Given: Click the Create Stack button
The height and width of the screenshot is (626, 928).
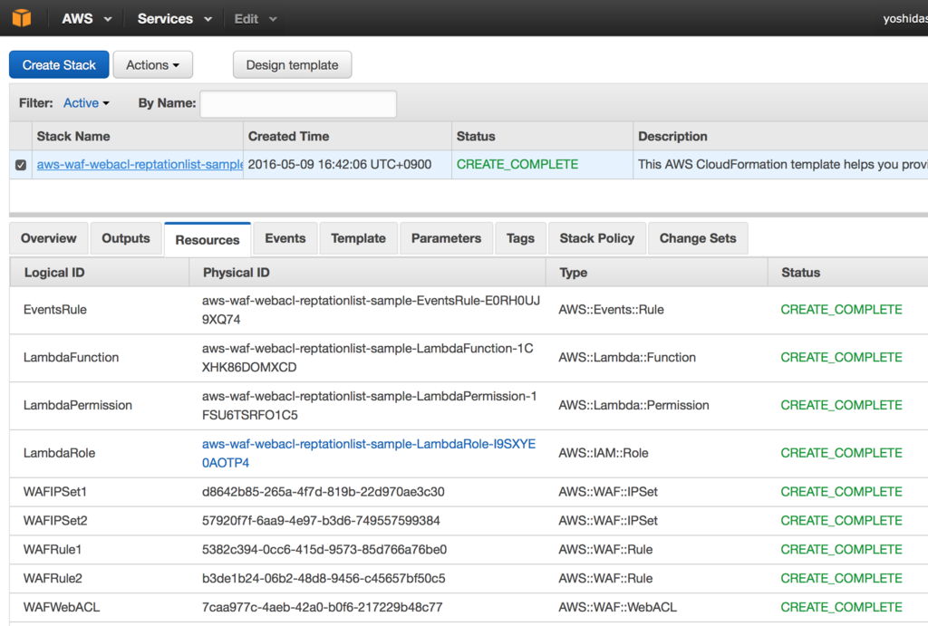Looking at the screenshot, I should [x=59, y=65].
